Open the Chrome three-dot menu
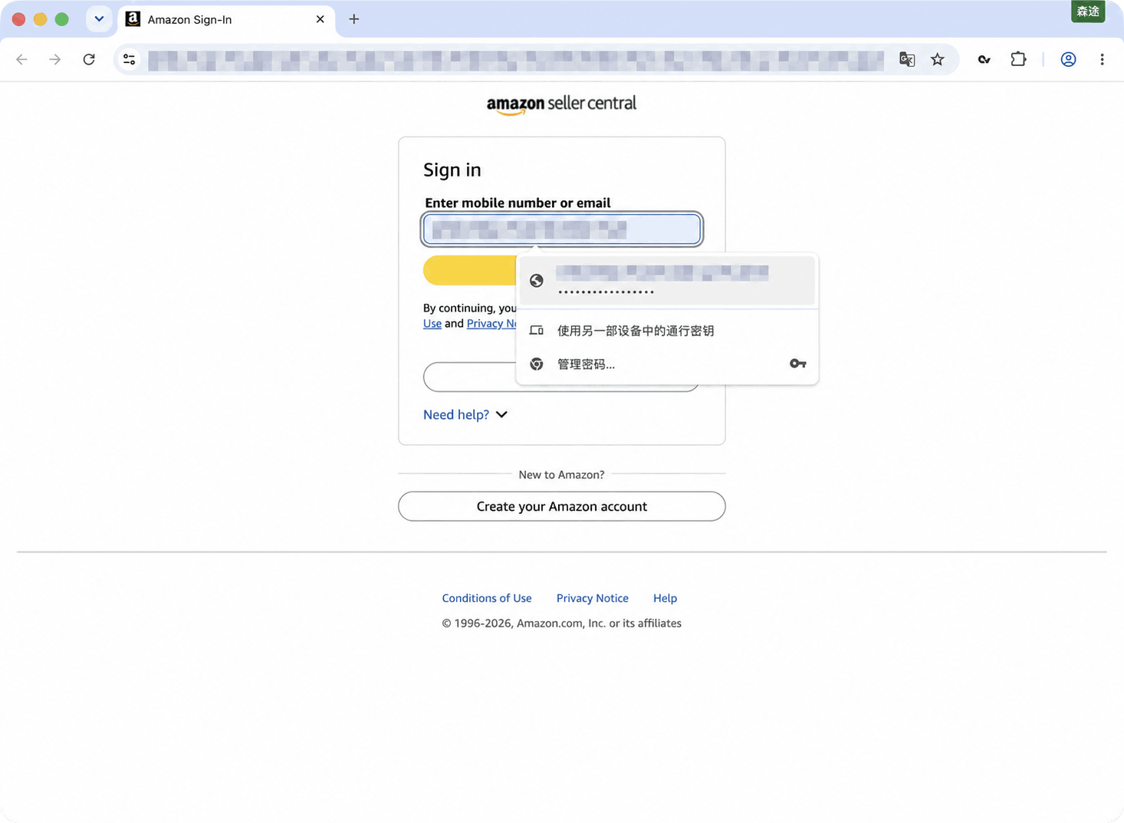Image resolution: width=1124 pixels, height=823 pixels. [x=1102, y=59]
